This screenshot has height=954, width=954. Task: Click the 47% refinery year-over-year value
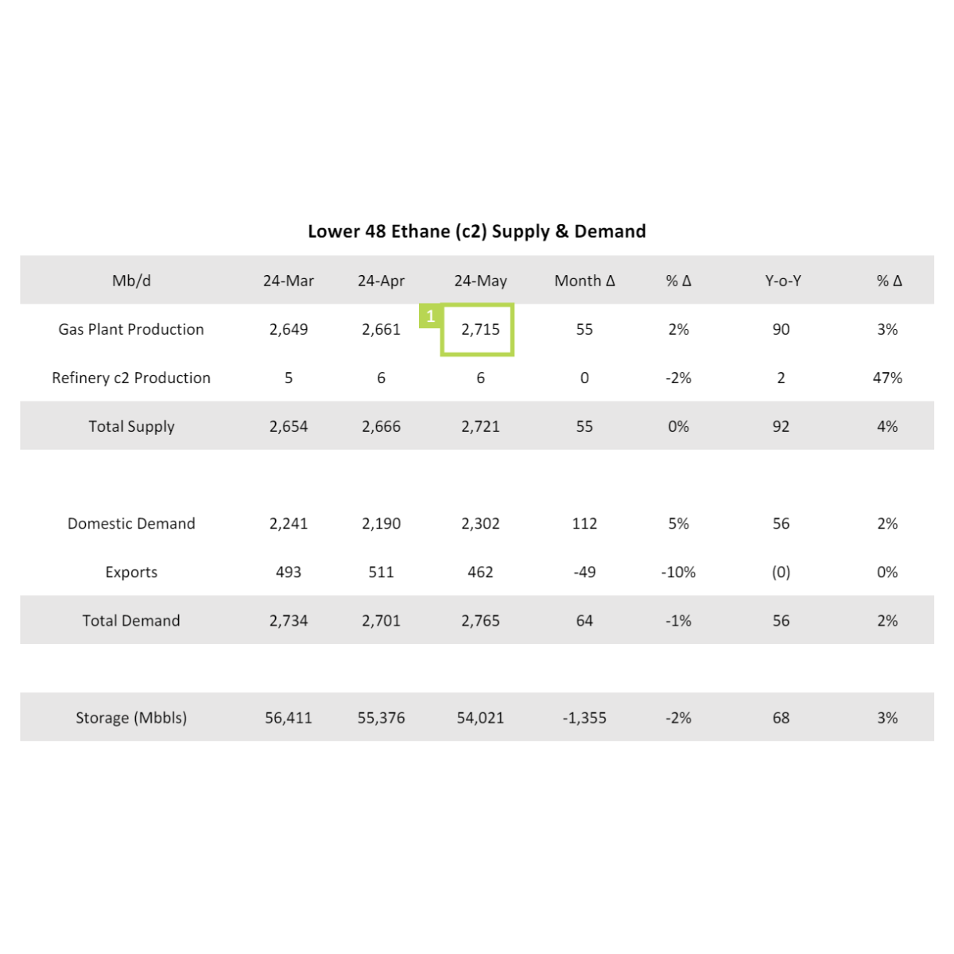click(887, 378)
